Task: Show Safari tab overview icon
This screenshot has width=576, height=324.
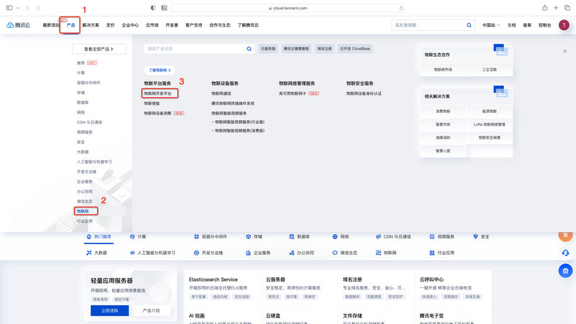Action: [567, 8]
